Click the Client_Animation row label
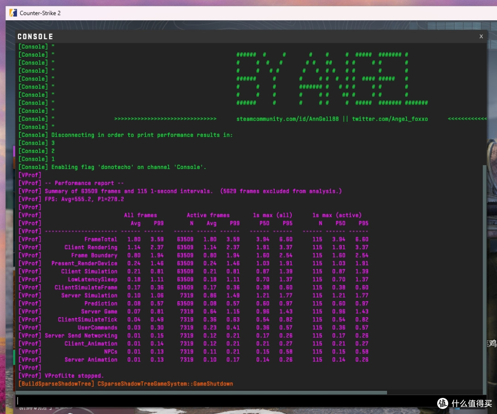497x414 pixels. [x=91, y=344]
